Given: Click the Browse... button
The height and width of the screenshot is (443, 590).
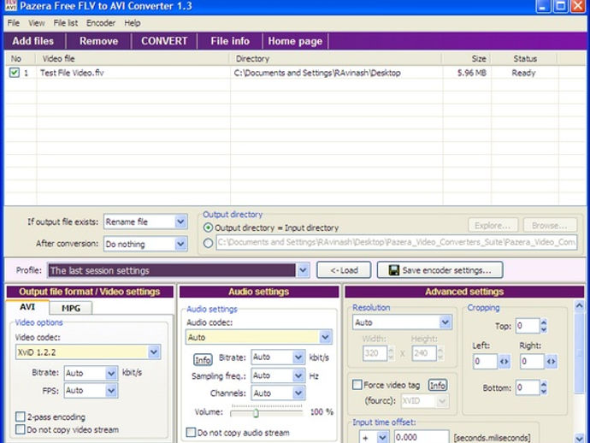Looking at the screenshot, I should tap(550, 225).
